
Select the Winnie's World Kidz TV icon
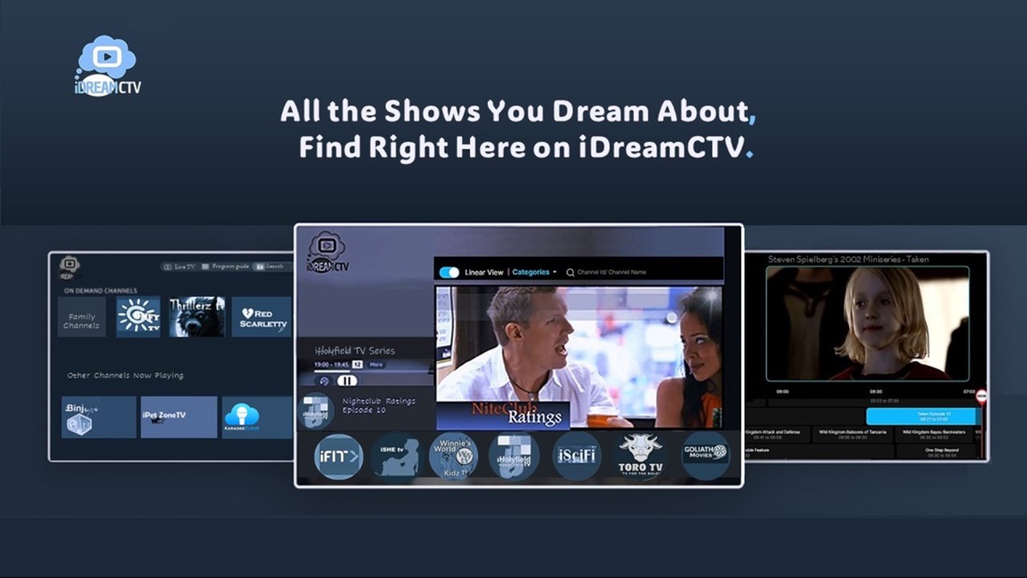tap(453, 455)
